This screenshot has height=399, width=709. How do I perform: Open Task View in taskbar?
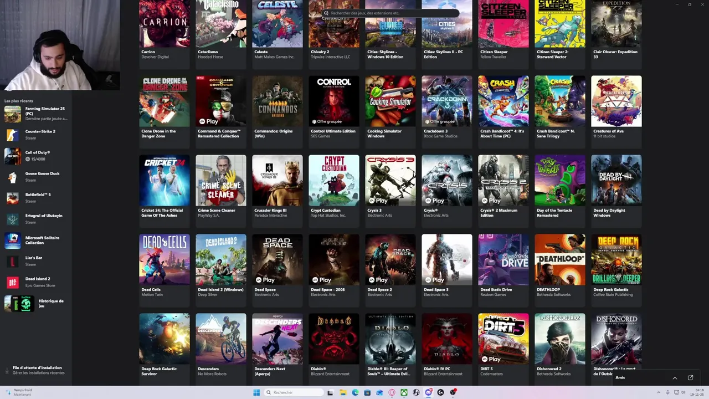pyautogui.click(x=330, y=392)
